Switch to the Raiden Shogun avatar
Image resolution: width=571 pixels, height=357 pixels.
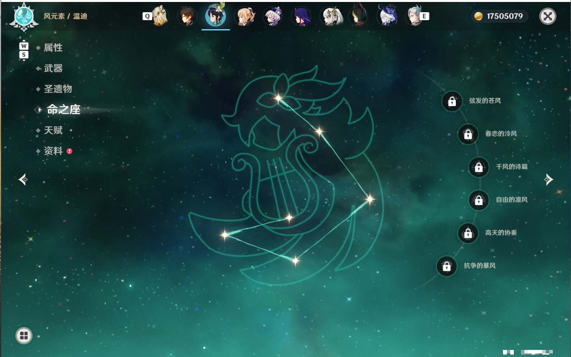[x=301, y=16]
